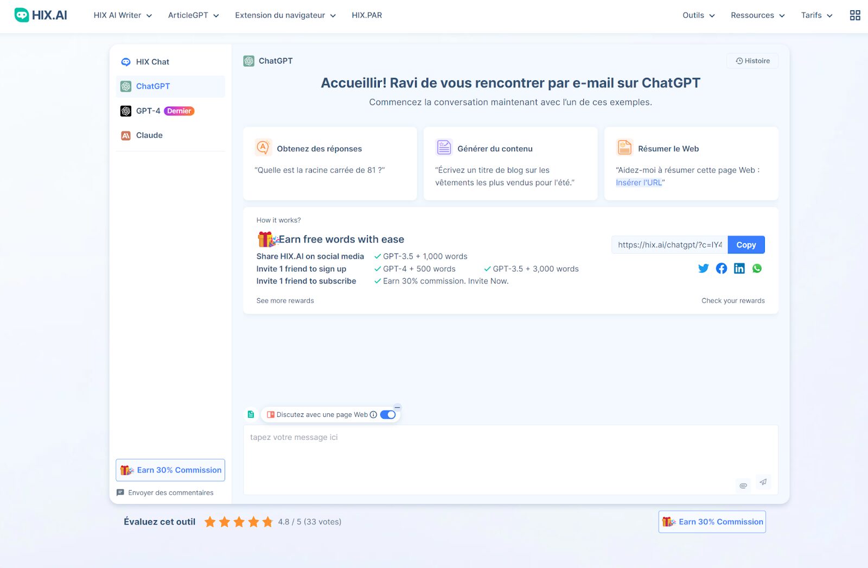The width and height of the screenshot is (868, 568).
Task: Select HIX Chat in sidebar
Action: coord(170,62)
